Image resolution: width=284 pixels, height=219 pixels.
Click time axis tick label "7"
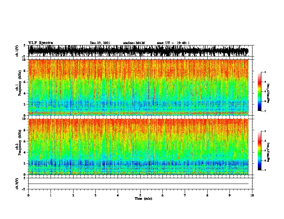coord(185,195)
